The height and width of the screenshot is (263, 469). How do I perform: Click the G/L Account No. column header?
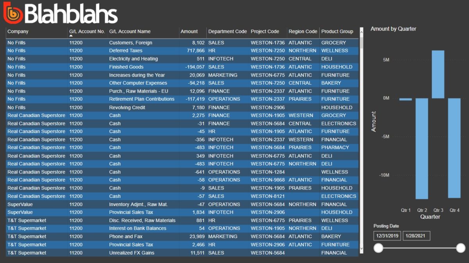pos(87,32)
